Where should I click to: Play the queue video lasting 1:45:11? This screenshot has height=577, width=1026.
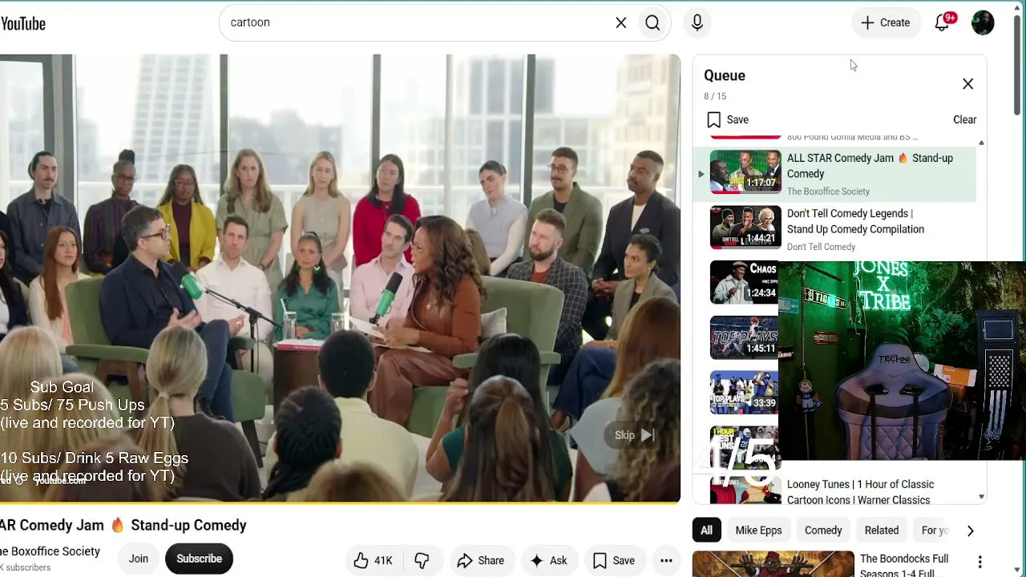(744, 337)
